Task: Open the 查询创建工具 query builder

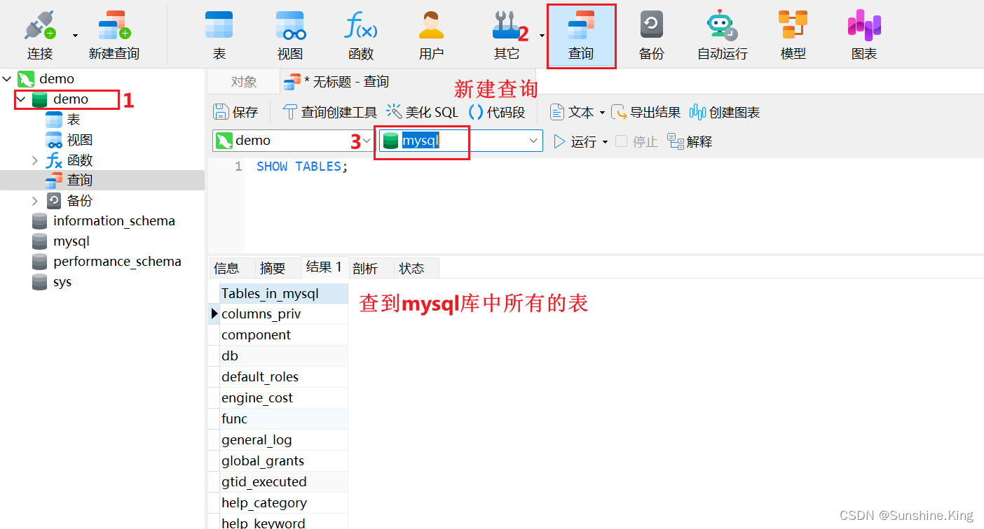Action: pyautogui.click(x=329, y=112)
